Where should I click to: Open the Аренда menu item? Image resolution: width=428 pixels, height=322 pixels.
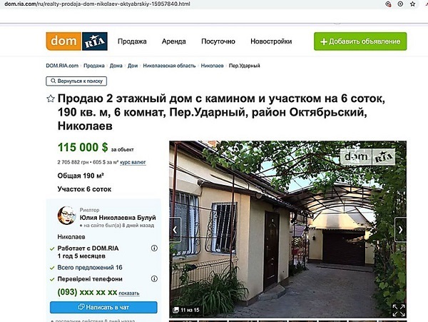pos(174,41)
